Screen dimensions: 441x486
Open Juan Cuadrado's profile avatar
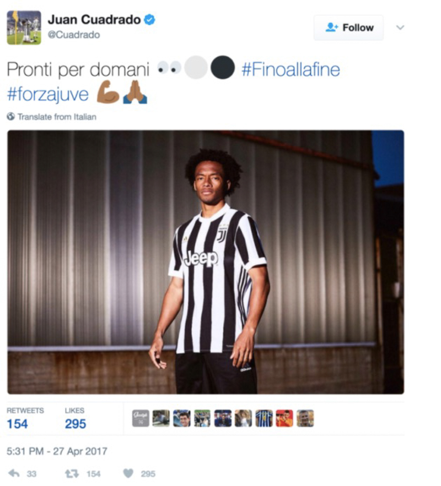24,28
